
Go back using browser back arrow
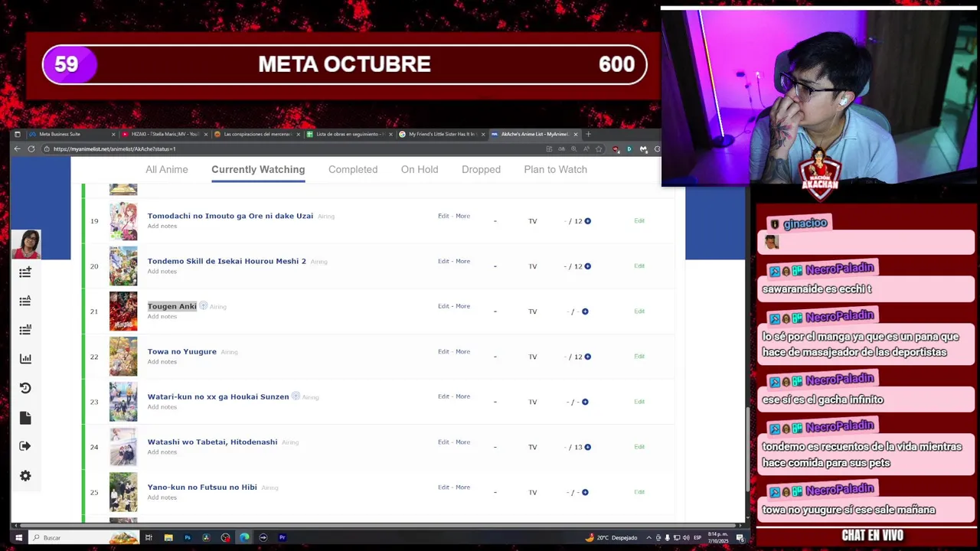pos(18,148)
